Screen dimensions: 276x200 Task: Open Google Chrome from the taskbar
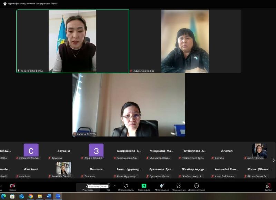click(x=30, y=196)
